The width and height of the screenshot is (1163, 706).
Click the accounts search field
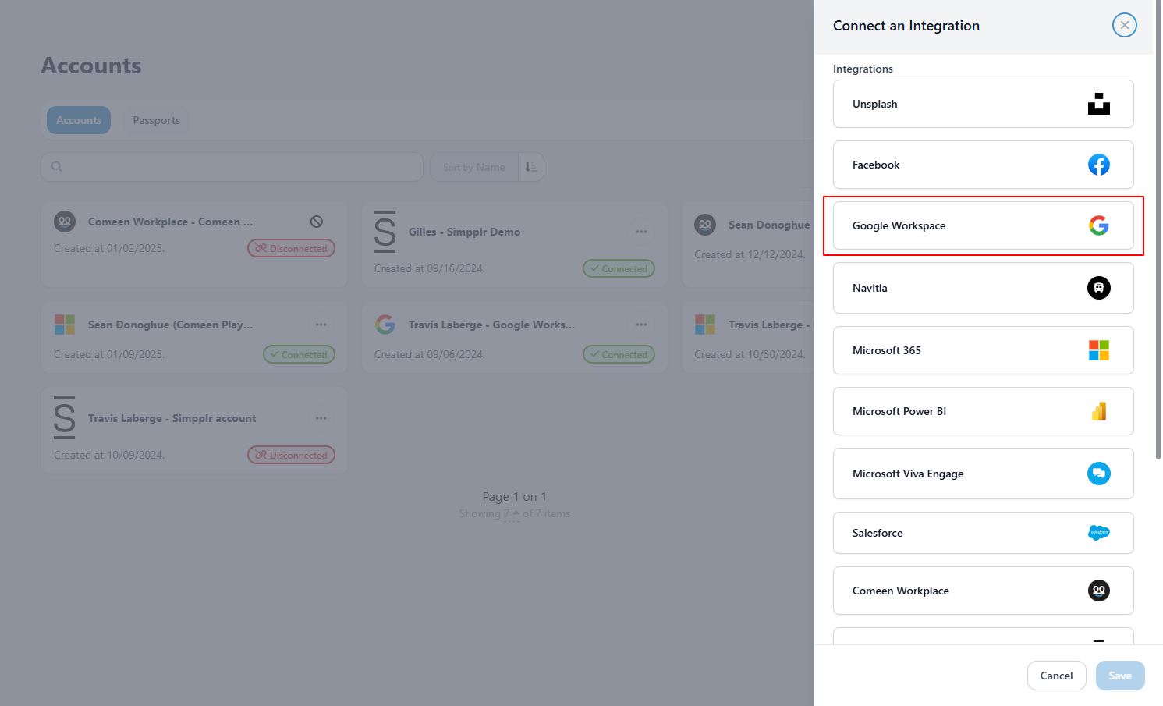(232, 167)
